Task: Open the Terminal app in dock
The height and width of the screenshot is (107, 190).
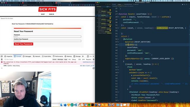Action: coord(92,105)
